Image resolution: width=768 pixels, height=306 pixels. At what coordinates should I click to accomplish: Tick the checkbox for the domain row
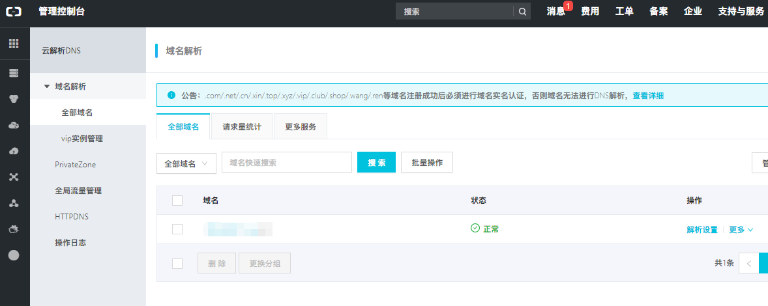pos(177,229)
